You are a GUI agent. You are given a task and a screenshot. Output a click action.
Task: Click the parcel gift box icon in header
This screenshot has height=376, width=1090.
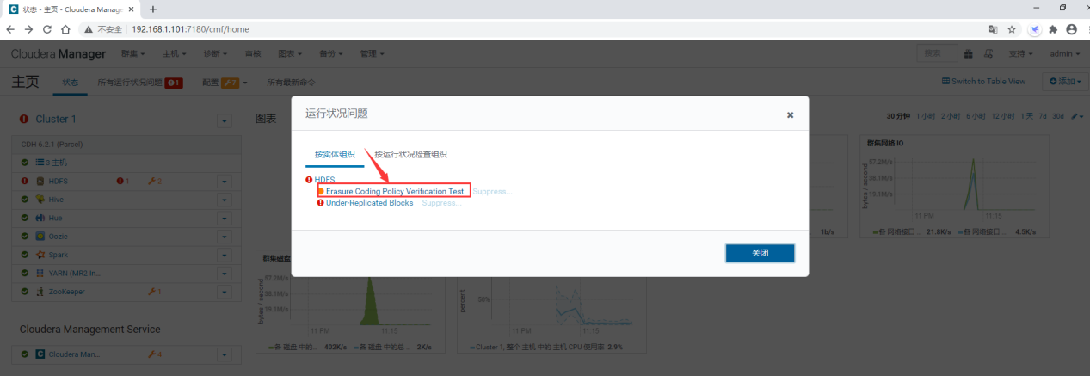(969, 53)
